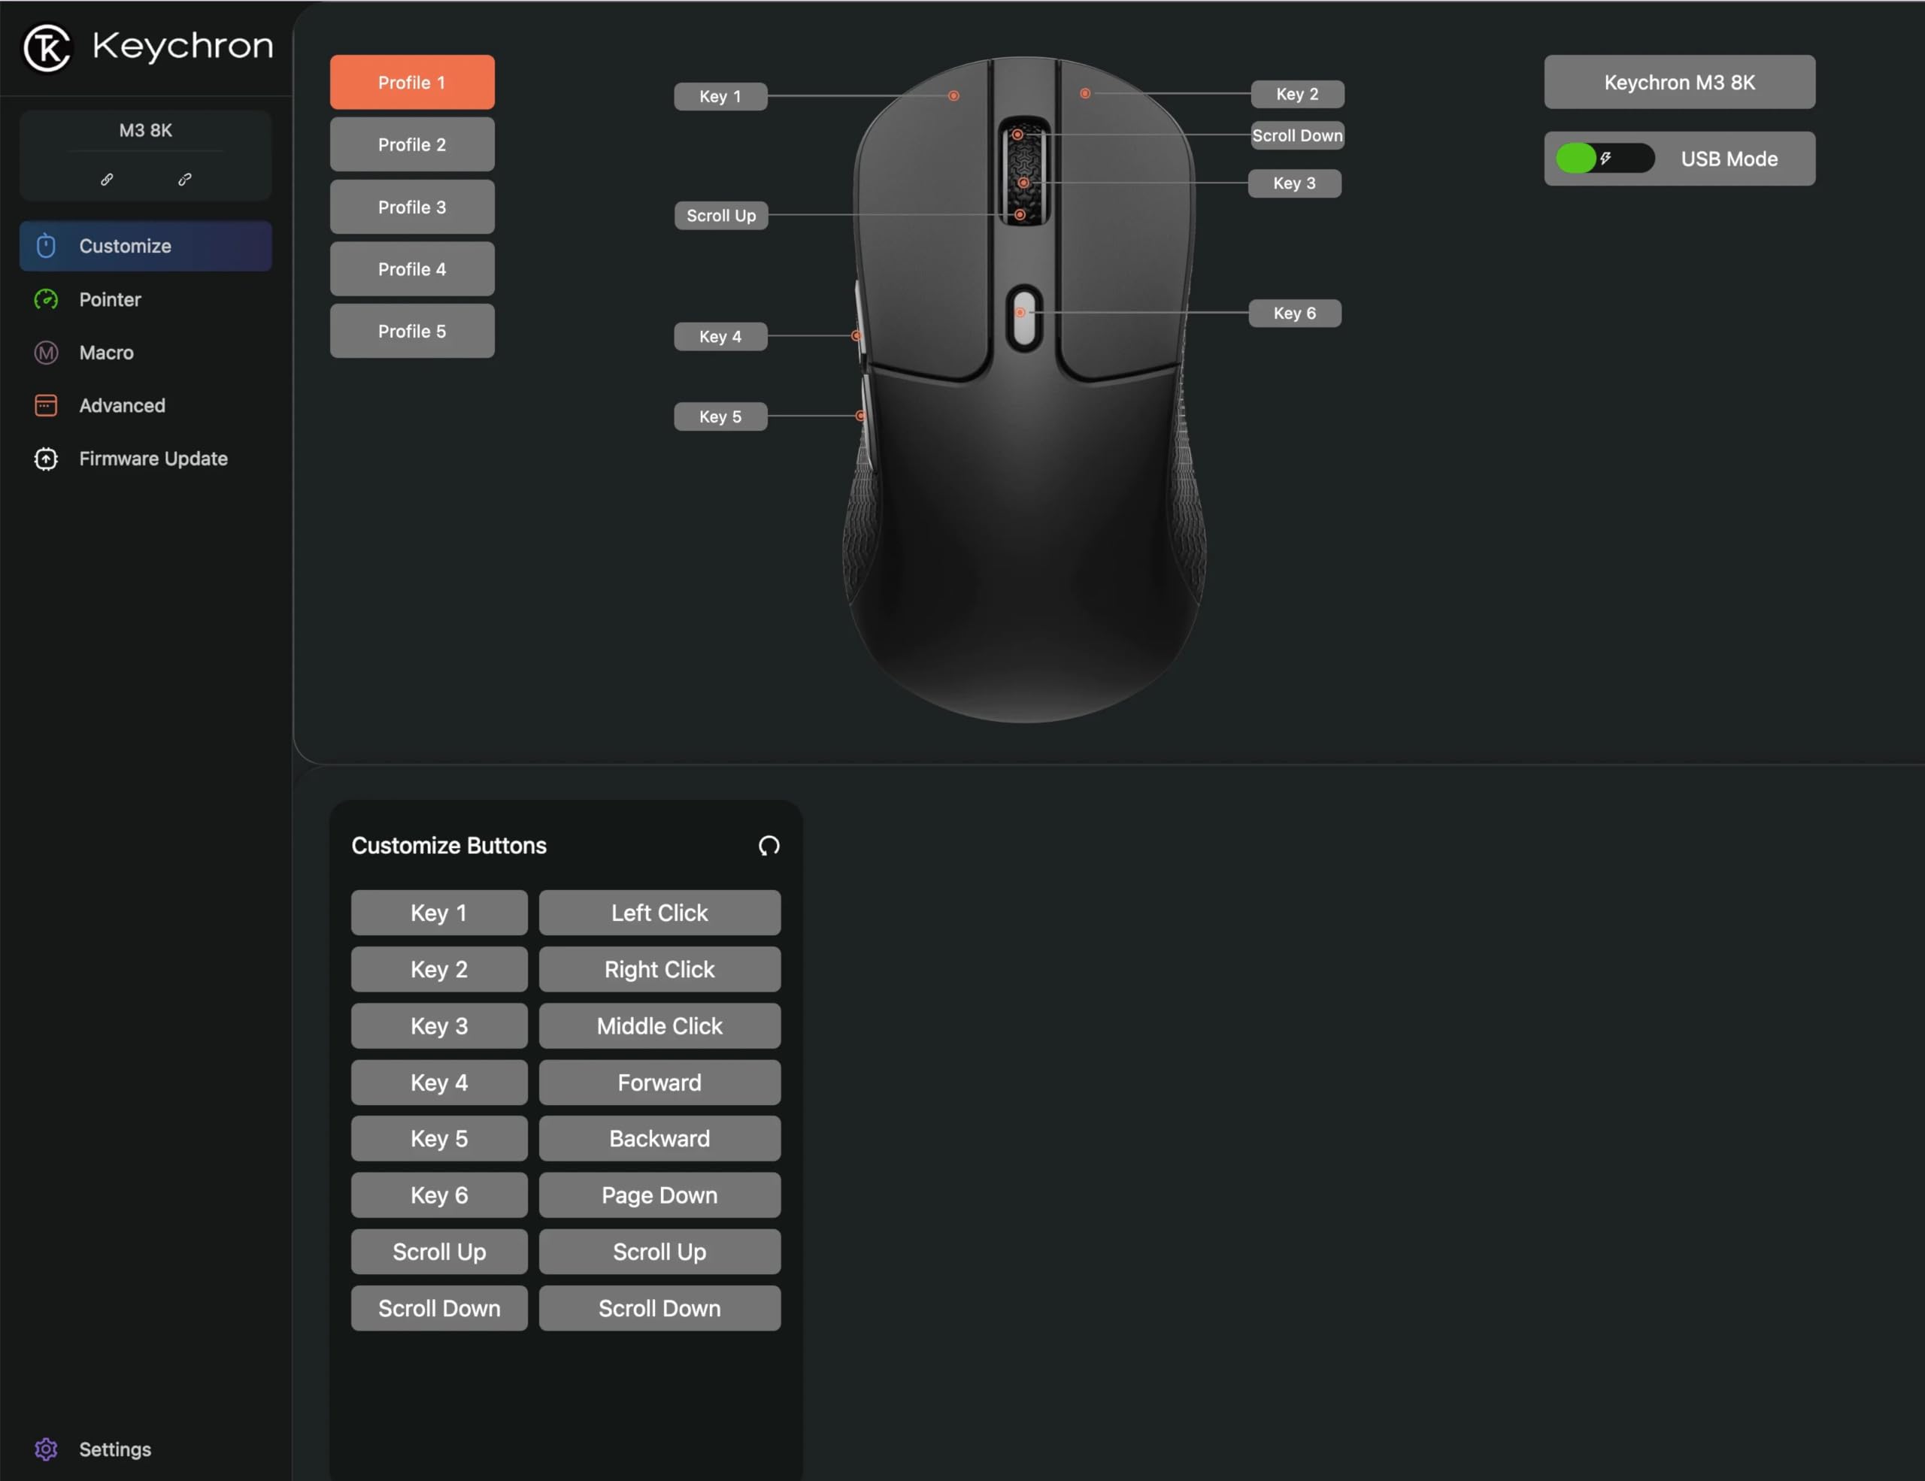
Task: Click the Key 1 marker dot on mouse
Action: pyautogui.click(x=953, y=95)
